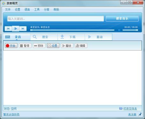Adjust the volume slider

(x=130, y=30)
